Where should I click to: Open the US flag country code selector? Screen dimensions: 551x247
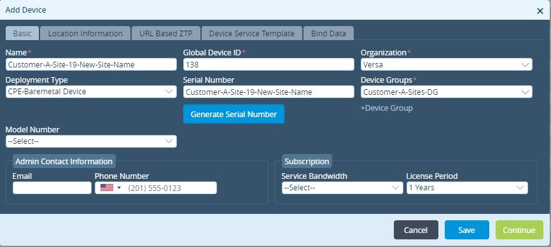110,188
